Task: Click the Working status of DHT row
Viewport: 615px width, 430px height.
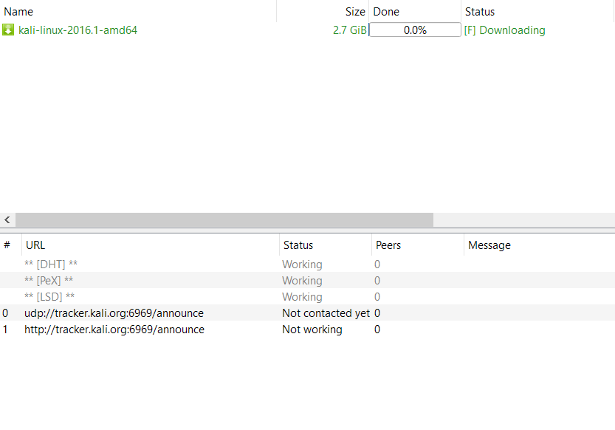Action: click(x=302, y=265)
